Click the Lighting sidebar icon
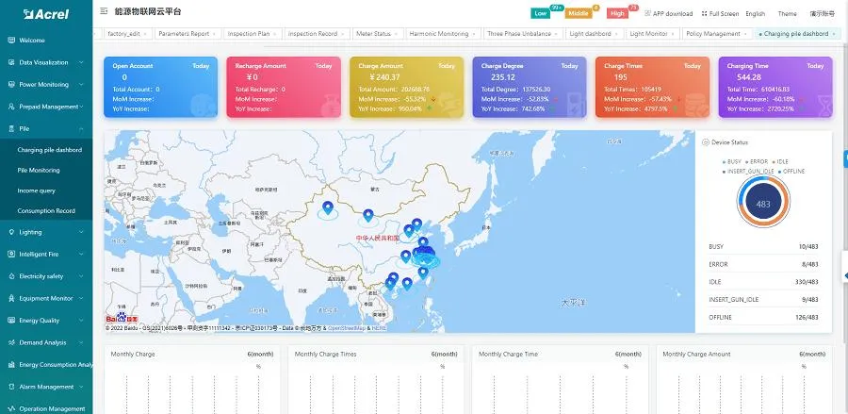848x414 pixels. click(x=11, y=231)
